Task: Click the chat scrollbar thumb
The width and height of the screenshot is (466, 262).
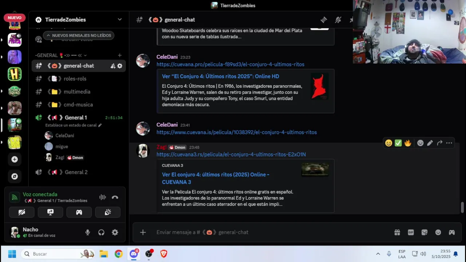Action: tap(462, 207)
